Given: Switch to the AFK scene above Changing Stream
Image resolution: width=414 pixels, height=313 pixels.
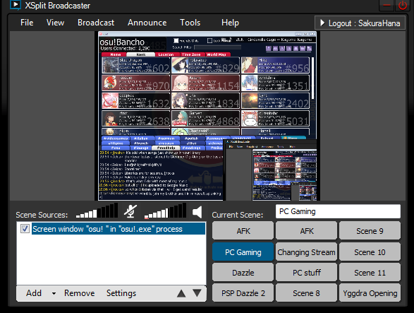Looking at the screenshot, I should [306, 231].
